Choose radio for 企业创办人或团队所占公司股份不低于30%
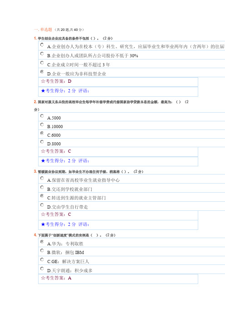The width and height of the screenshot is (225, 319). click(42, 54)
